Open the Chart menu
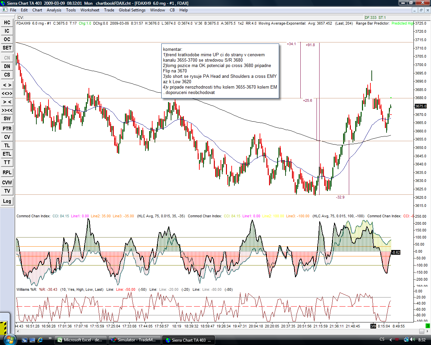Image resolution: width=431 pixels, height=345 pixels. click(37, 10)
